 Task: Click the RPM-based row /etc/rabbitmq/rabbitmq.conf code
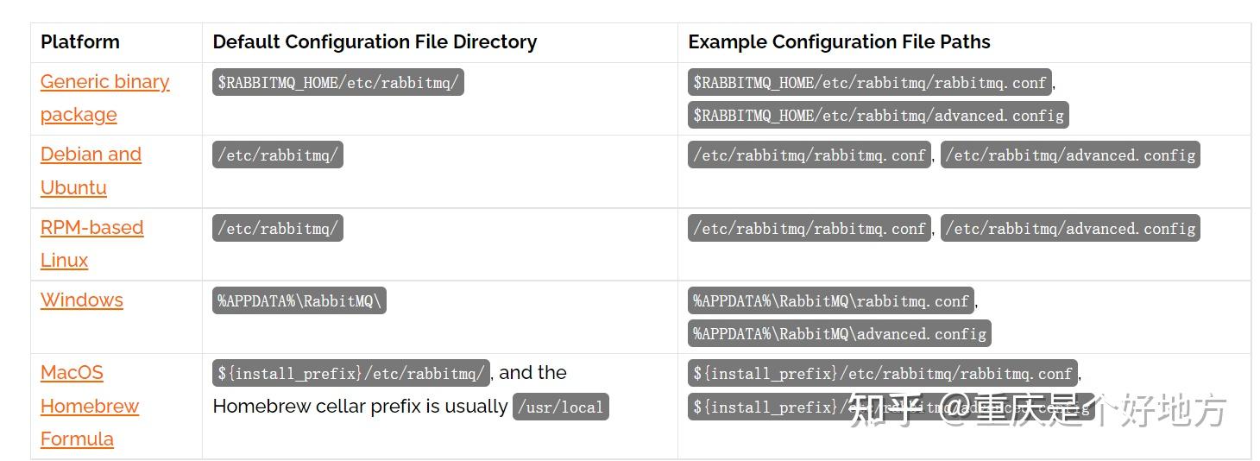pos(809,229)
